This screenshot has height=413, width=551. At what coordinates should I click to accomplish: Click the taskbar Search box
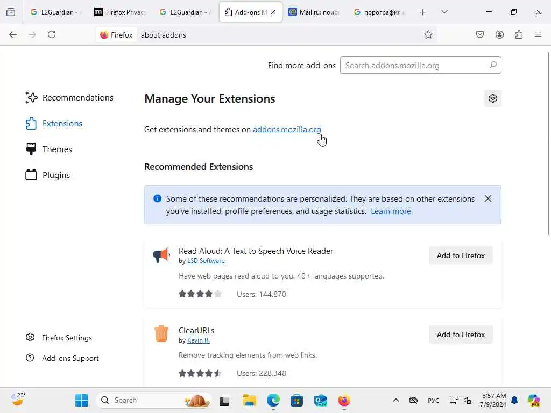pos(154,400)
